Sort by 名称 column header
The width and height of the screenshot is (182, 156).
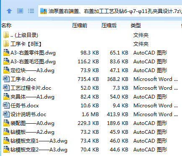(6, 26)
